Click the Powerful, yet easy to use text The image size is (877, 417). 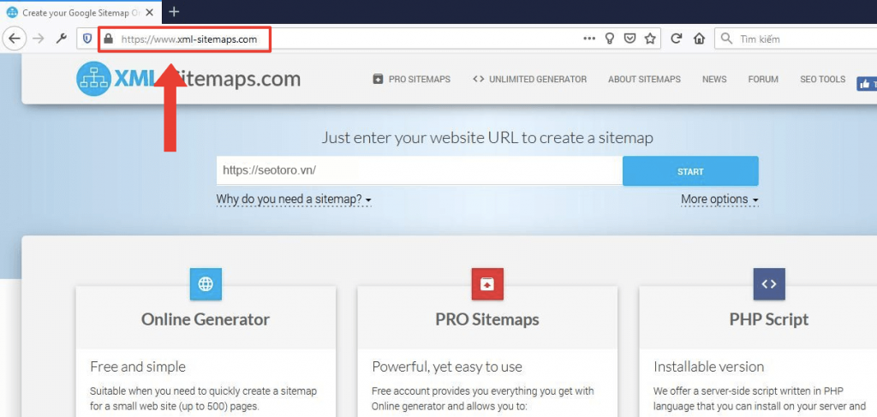click(447, 366)
